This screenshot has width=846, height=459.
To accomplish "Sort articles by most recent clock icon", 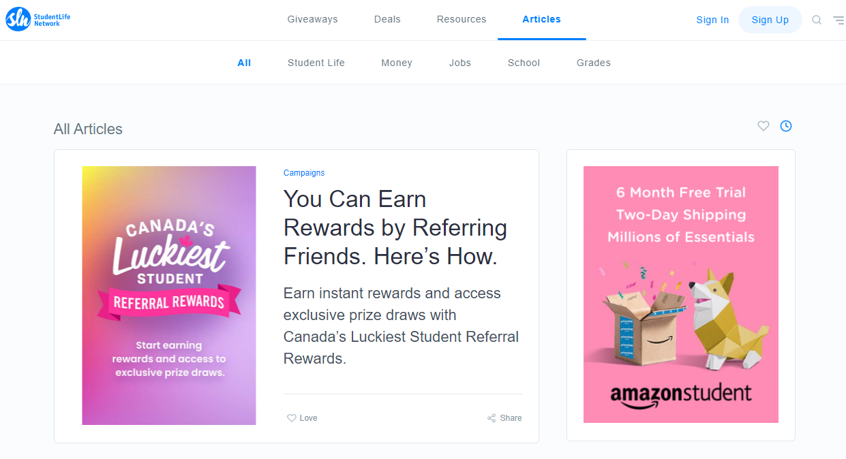I will [786, 126].
